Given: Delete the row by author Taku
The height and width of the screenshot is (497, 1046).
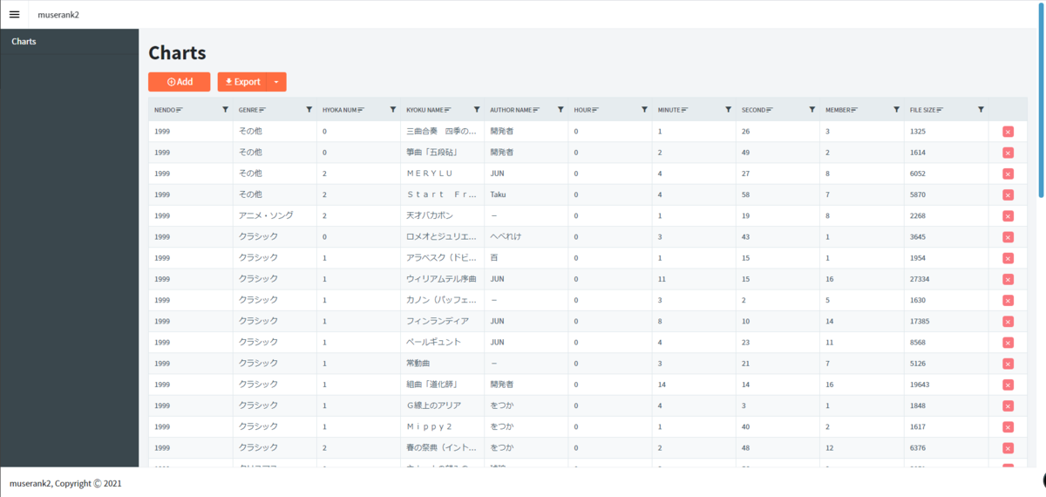Looking at the screenshot, I should point(1008,194).
